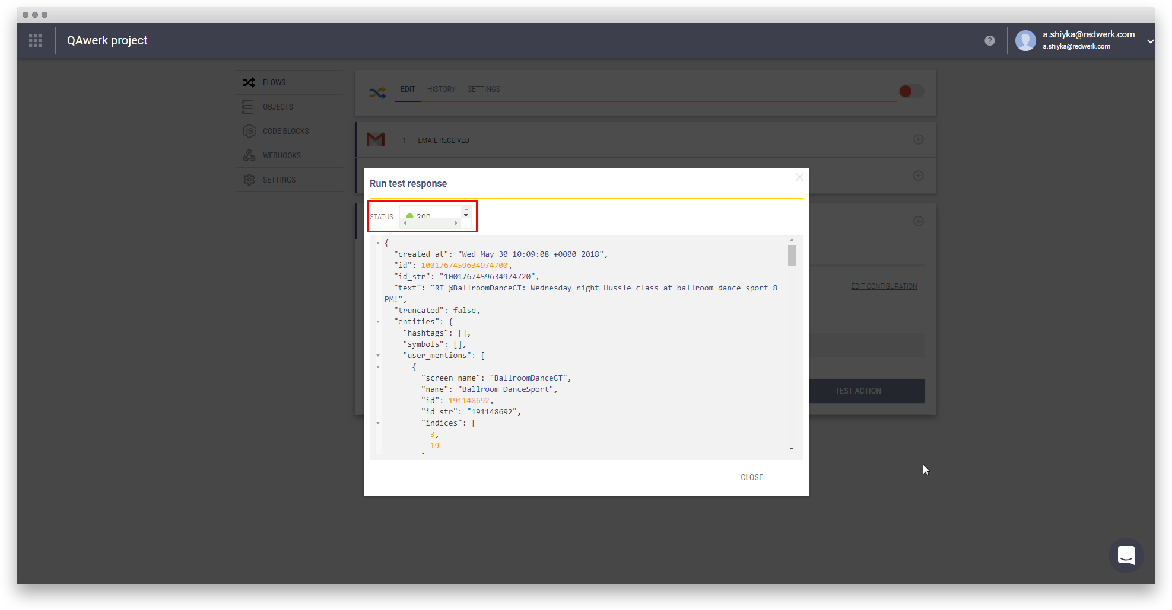
Task: Expand the account dropdown chevron
Action: [1150, 41]
